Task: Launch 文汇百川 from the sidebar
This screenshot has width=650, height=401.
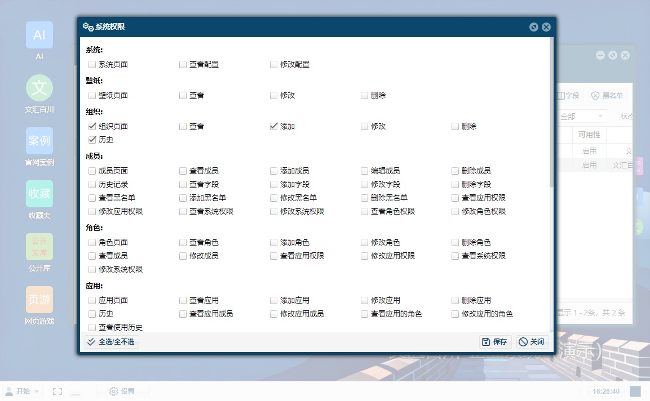Action: click(x=39, y=88)
